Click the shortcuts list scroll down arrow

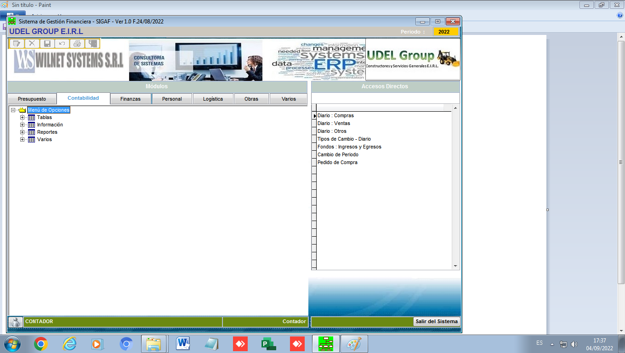coord(455,266)
